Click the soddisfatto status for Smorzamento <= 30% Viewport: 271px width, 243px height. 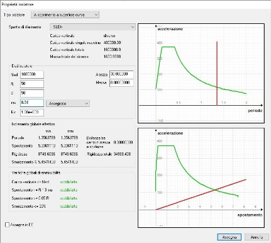[69, 206]
